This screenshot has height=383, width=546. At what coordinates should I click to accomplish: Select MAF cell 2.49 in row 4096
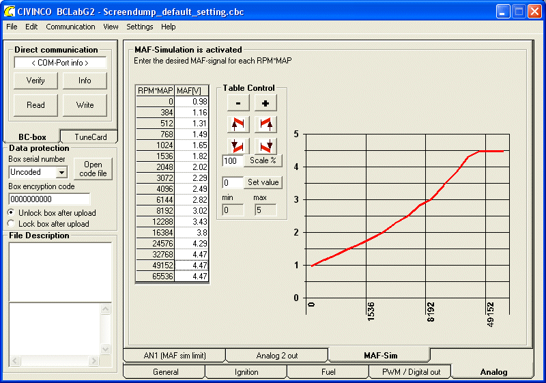point(191,188)
